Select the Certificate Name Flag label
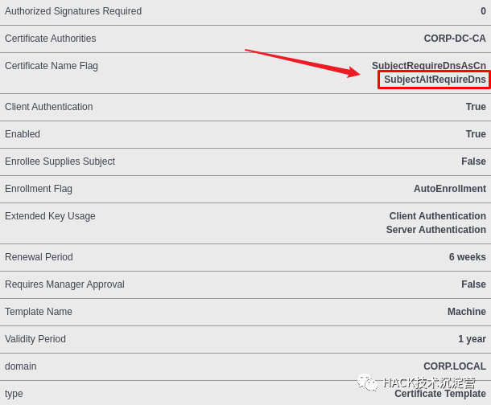 tap(52, 66)
